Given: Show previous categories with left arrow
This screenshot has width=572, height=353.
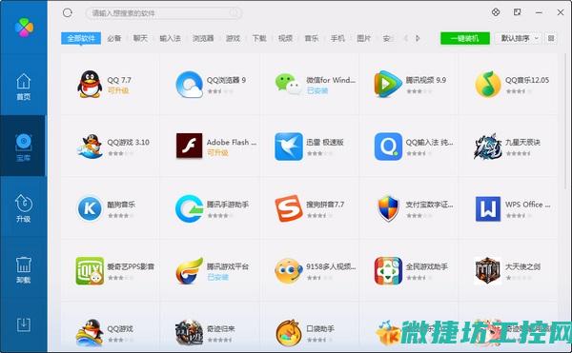Looking at the screenshot, I should pyautogui.click(x=406, y=38).
